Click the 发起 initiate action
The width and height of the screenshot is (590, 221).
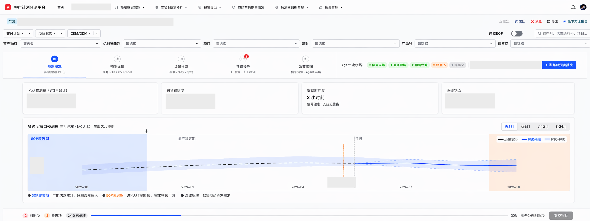(x=520, y=22)
